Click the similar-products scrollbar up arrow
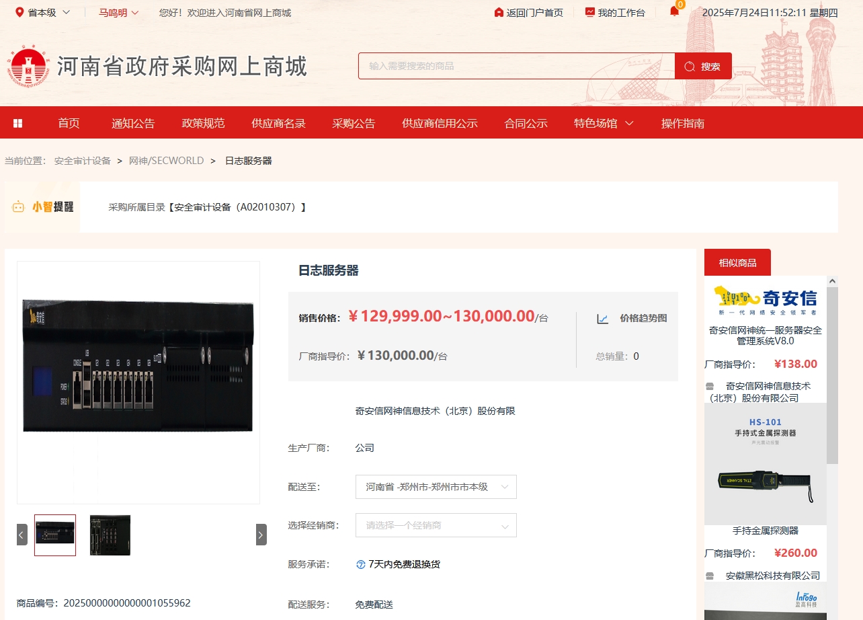The image size is (863, 620). pyautogui.click(x=832, y=281)
